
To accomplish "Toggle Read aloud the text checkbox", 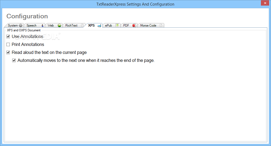I will coord(8,52).
